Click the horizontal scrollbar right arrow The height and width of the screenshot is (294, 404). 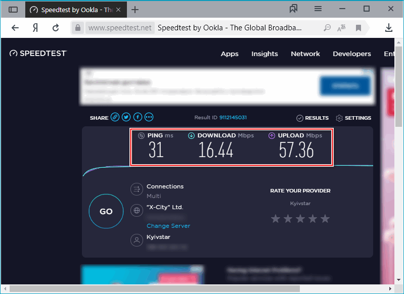pyautogui.click(x=390, y=288)
